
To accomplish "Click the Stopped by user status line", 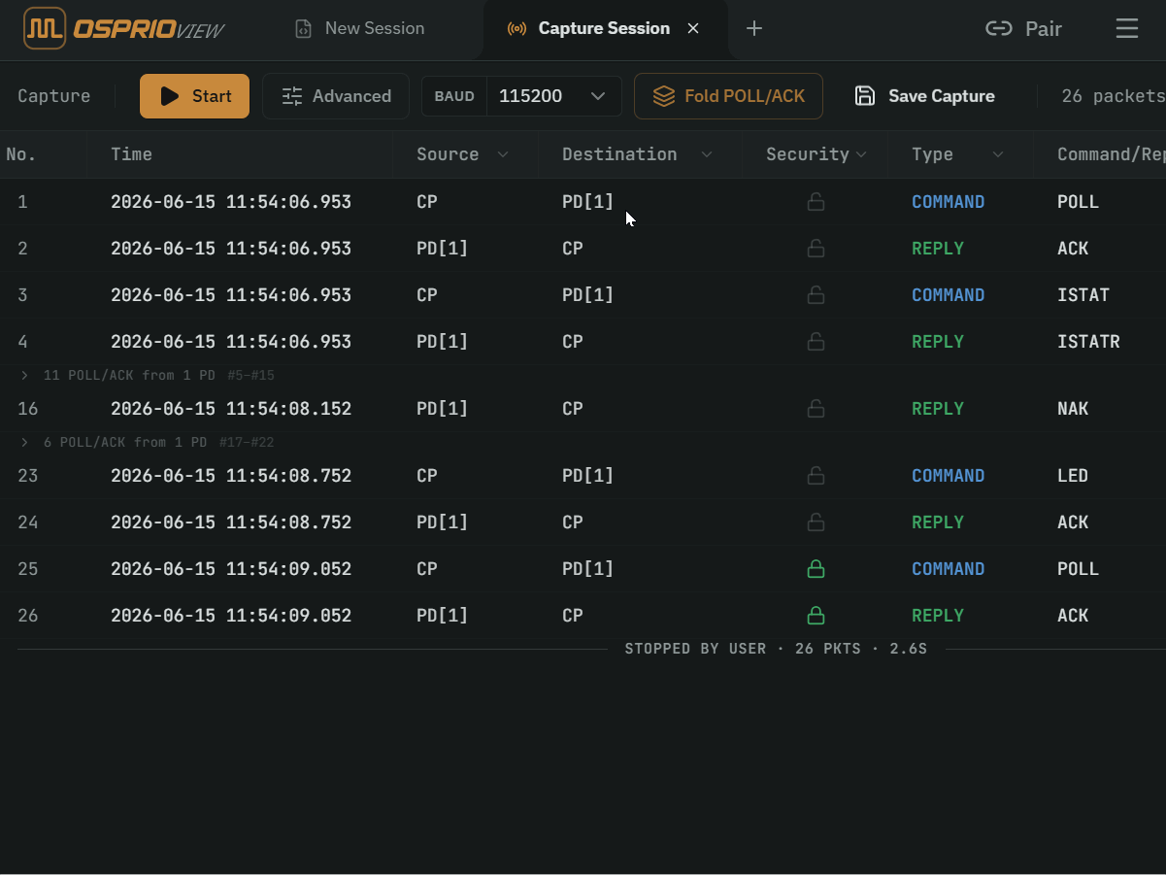I will (776, 649).
